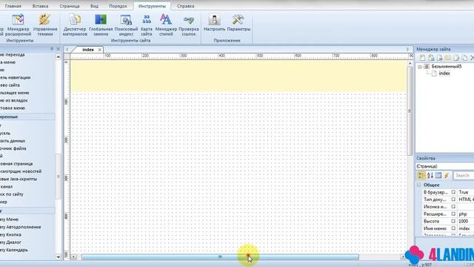Screen dimensions: 474x267
Task: Click the marker square beside В браузер property
Action: tap(453, 192)
